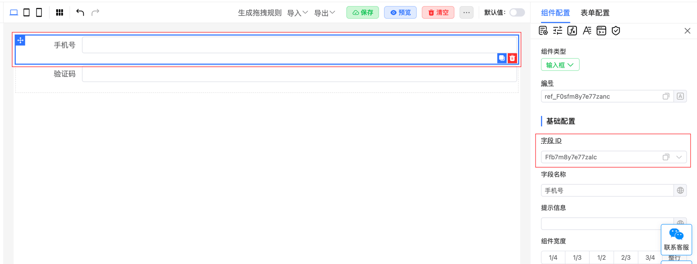This screenshot has height=264, width=697.
Task: Switch to the 组件配置 tab
Action: (x=555, y=13)
